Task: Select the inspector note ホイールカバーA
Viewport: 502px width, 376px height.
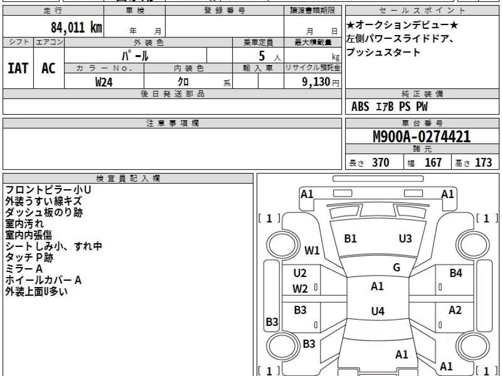Action: click(43, 280)
